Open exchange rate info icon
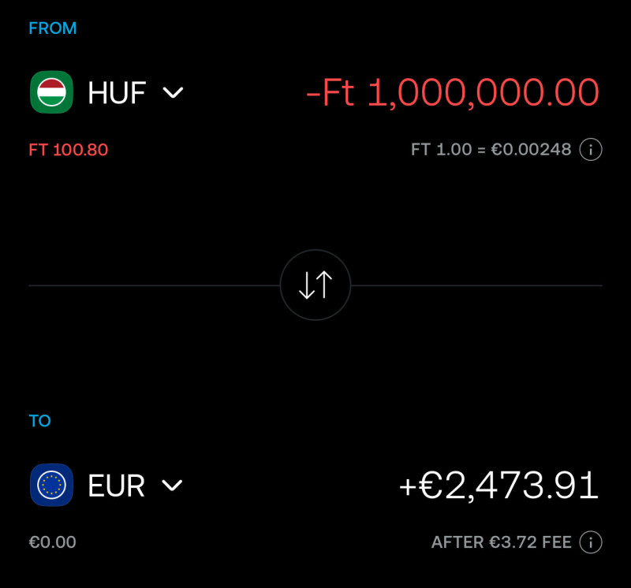The width and height of the screenshot is (631, 588). click(x=590, y=150)
